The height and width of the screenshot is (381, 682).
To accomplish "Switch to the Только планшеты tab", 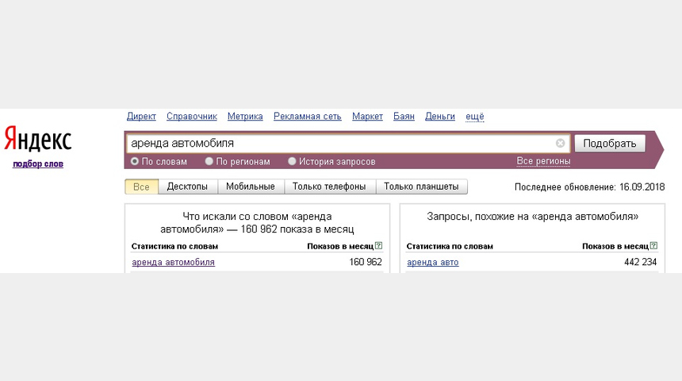I will (x=421, y=187).
